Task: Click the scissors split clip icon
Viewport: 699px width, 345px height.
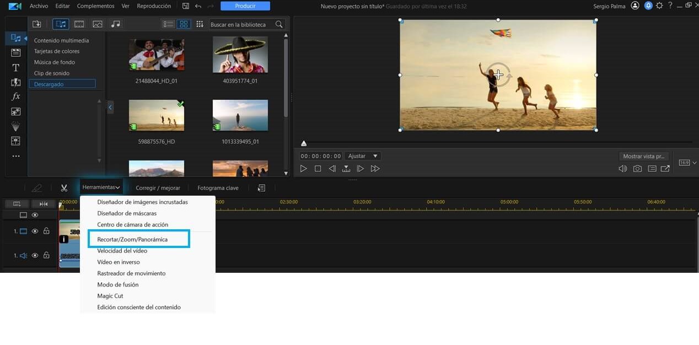Action: tap(64, 188)
